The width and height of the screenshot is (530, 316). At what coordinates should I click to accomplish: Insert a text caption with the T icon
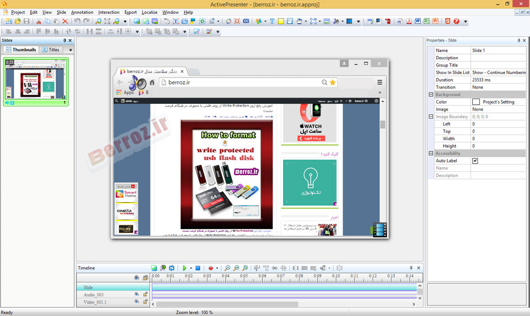tap(272, 21)
